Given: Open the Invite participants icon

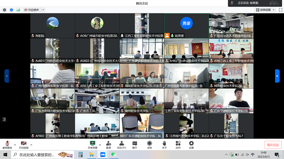Looking at the screenshot, I should coord(108,145).
